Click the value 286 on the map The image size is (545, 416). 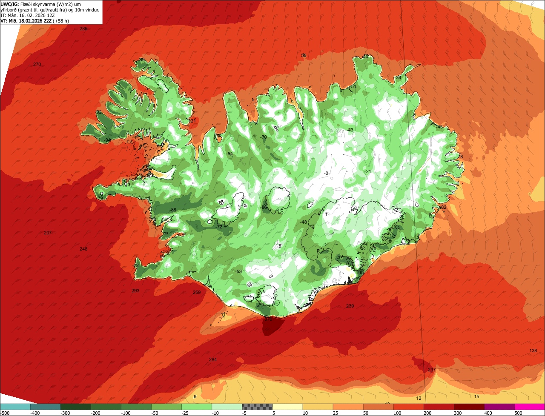coord(83,28)
